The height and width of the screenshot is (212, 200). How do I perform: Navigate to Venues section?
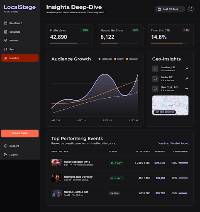pyautogui.click(x=20, y=41)
